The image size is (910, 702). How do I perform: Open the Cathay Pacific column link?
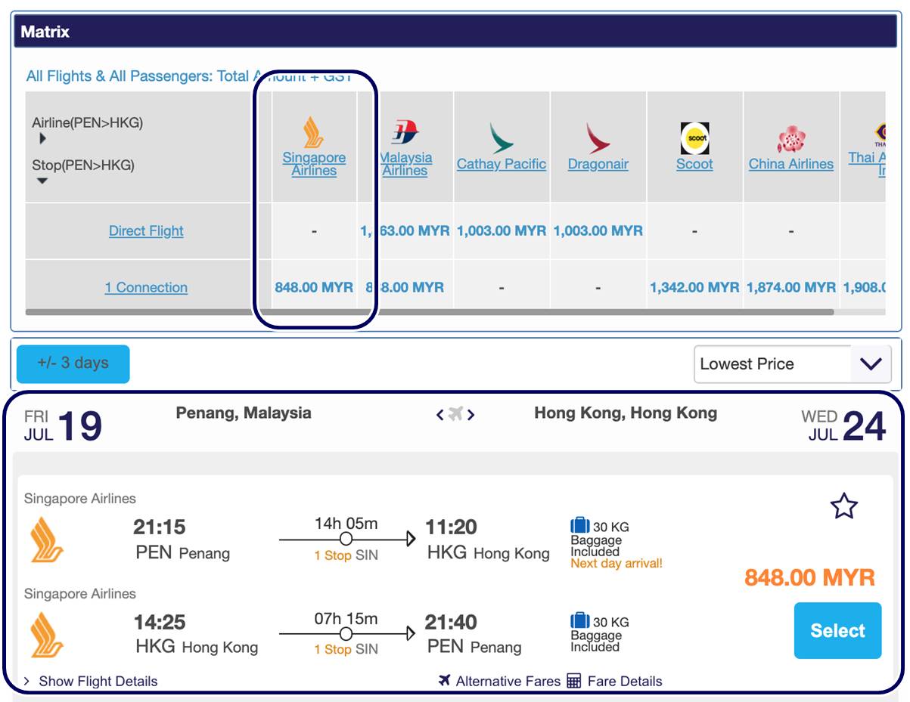point(502,164)
